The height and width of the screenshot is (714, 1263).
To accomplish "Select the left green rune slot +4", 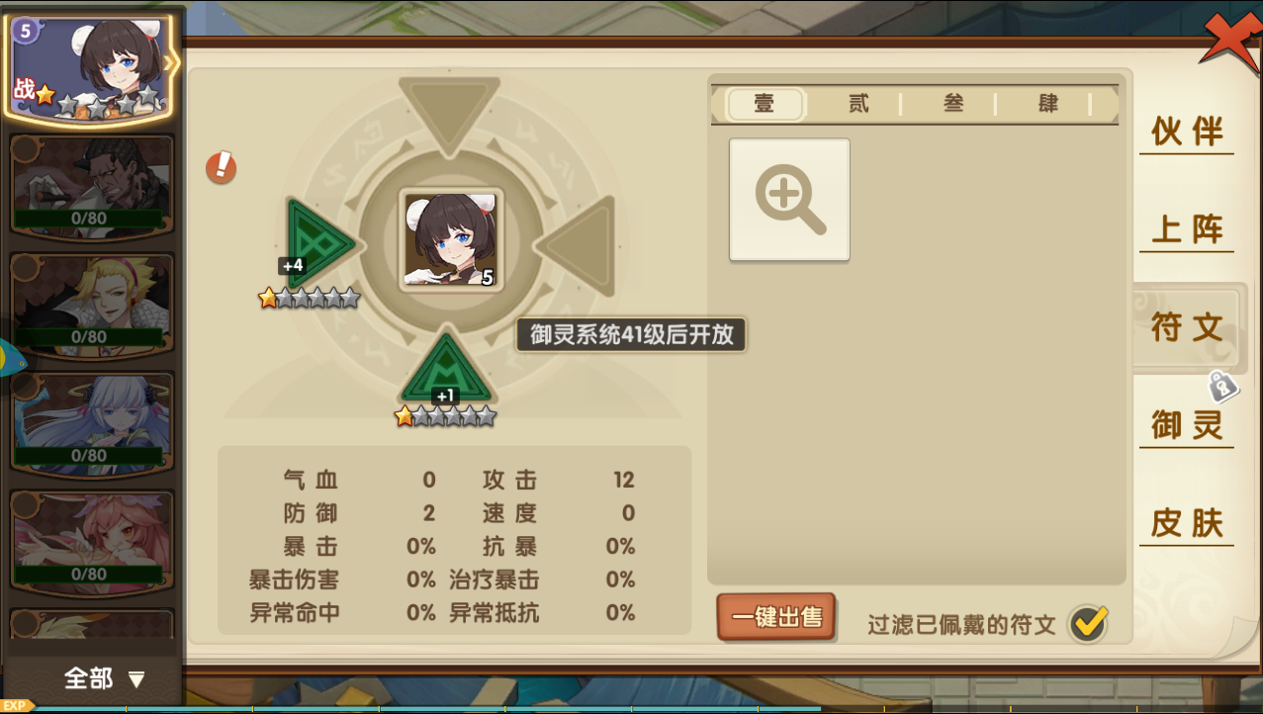I will pyautogui.click(x=319, y=242).
